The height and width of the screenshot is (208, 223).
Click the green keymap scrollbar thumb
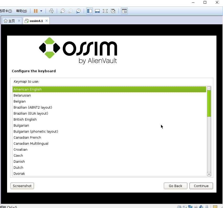point(209,103)
